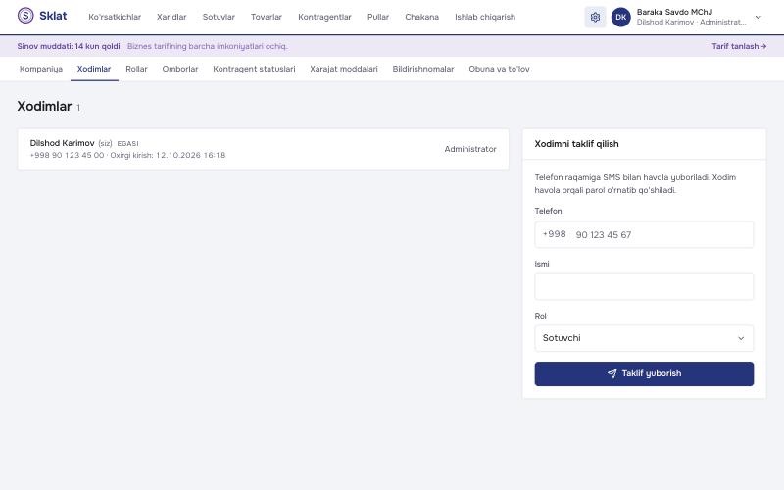Click the +998 country code prefix
784x490 pixels.
pos(554,234)
